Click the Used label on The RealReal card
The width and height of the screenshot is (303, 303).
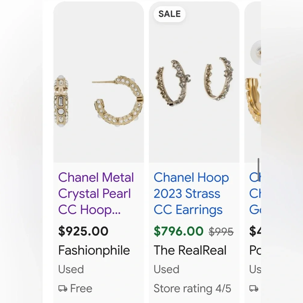[166, 269]
